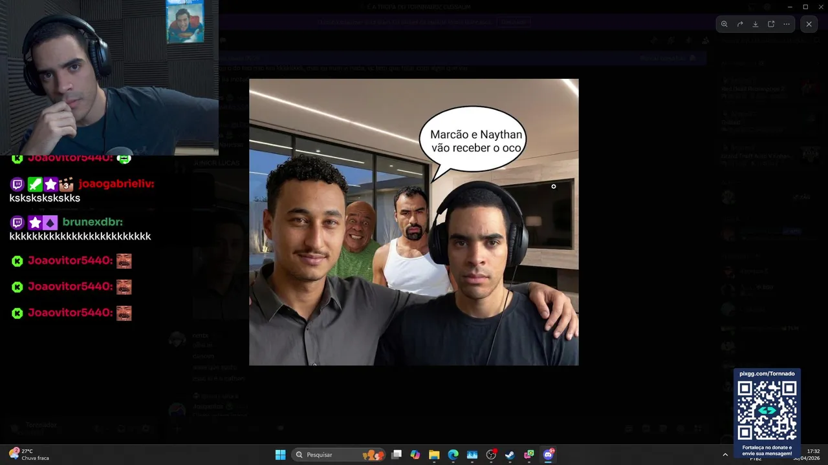The height and width of the screenshot is (465, 828).
Task: Launch Copilot from the taskbar
Action: 415,455
